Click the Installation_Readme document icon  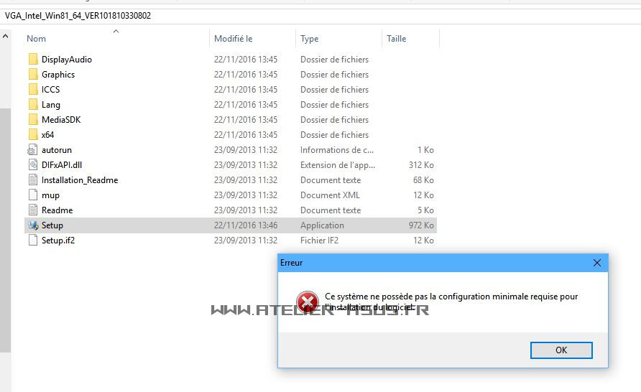33,180
